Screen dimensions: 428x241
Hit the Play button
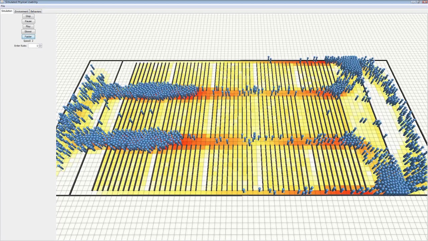[x=28, y=26]
